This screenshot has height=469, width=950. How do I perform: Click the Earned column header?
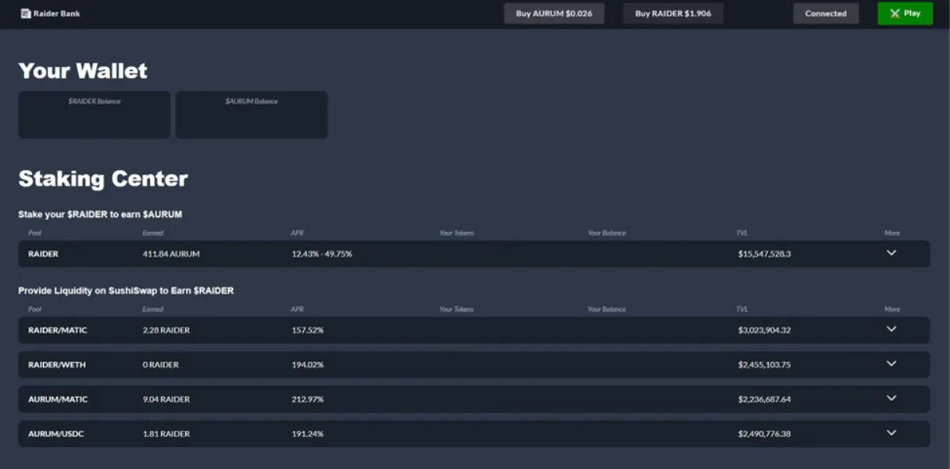point(152,232)
